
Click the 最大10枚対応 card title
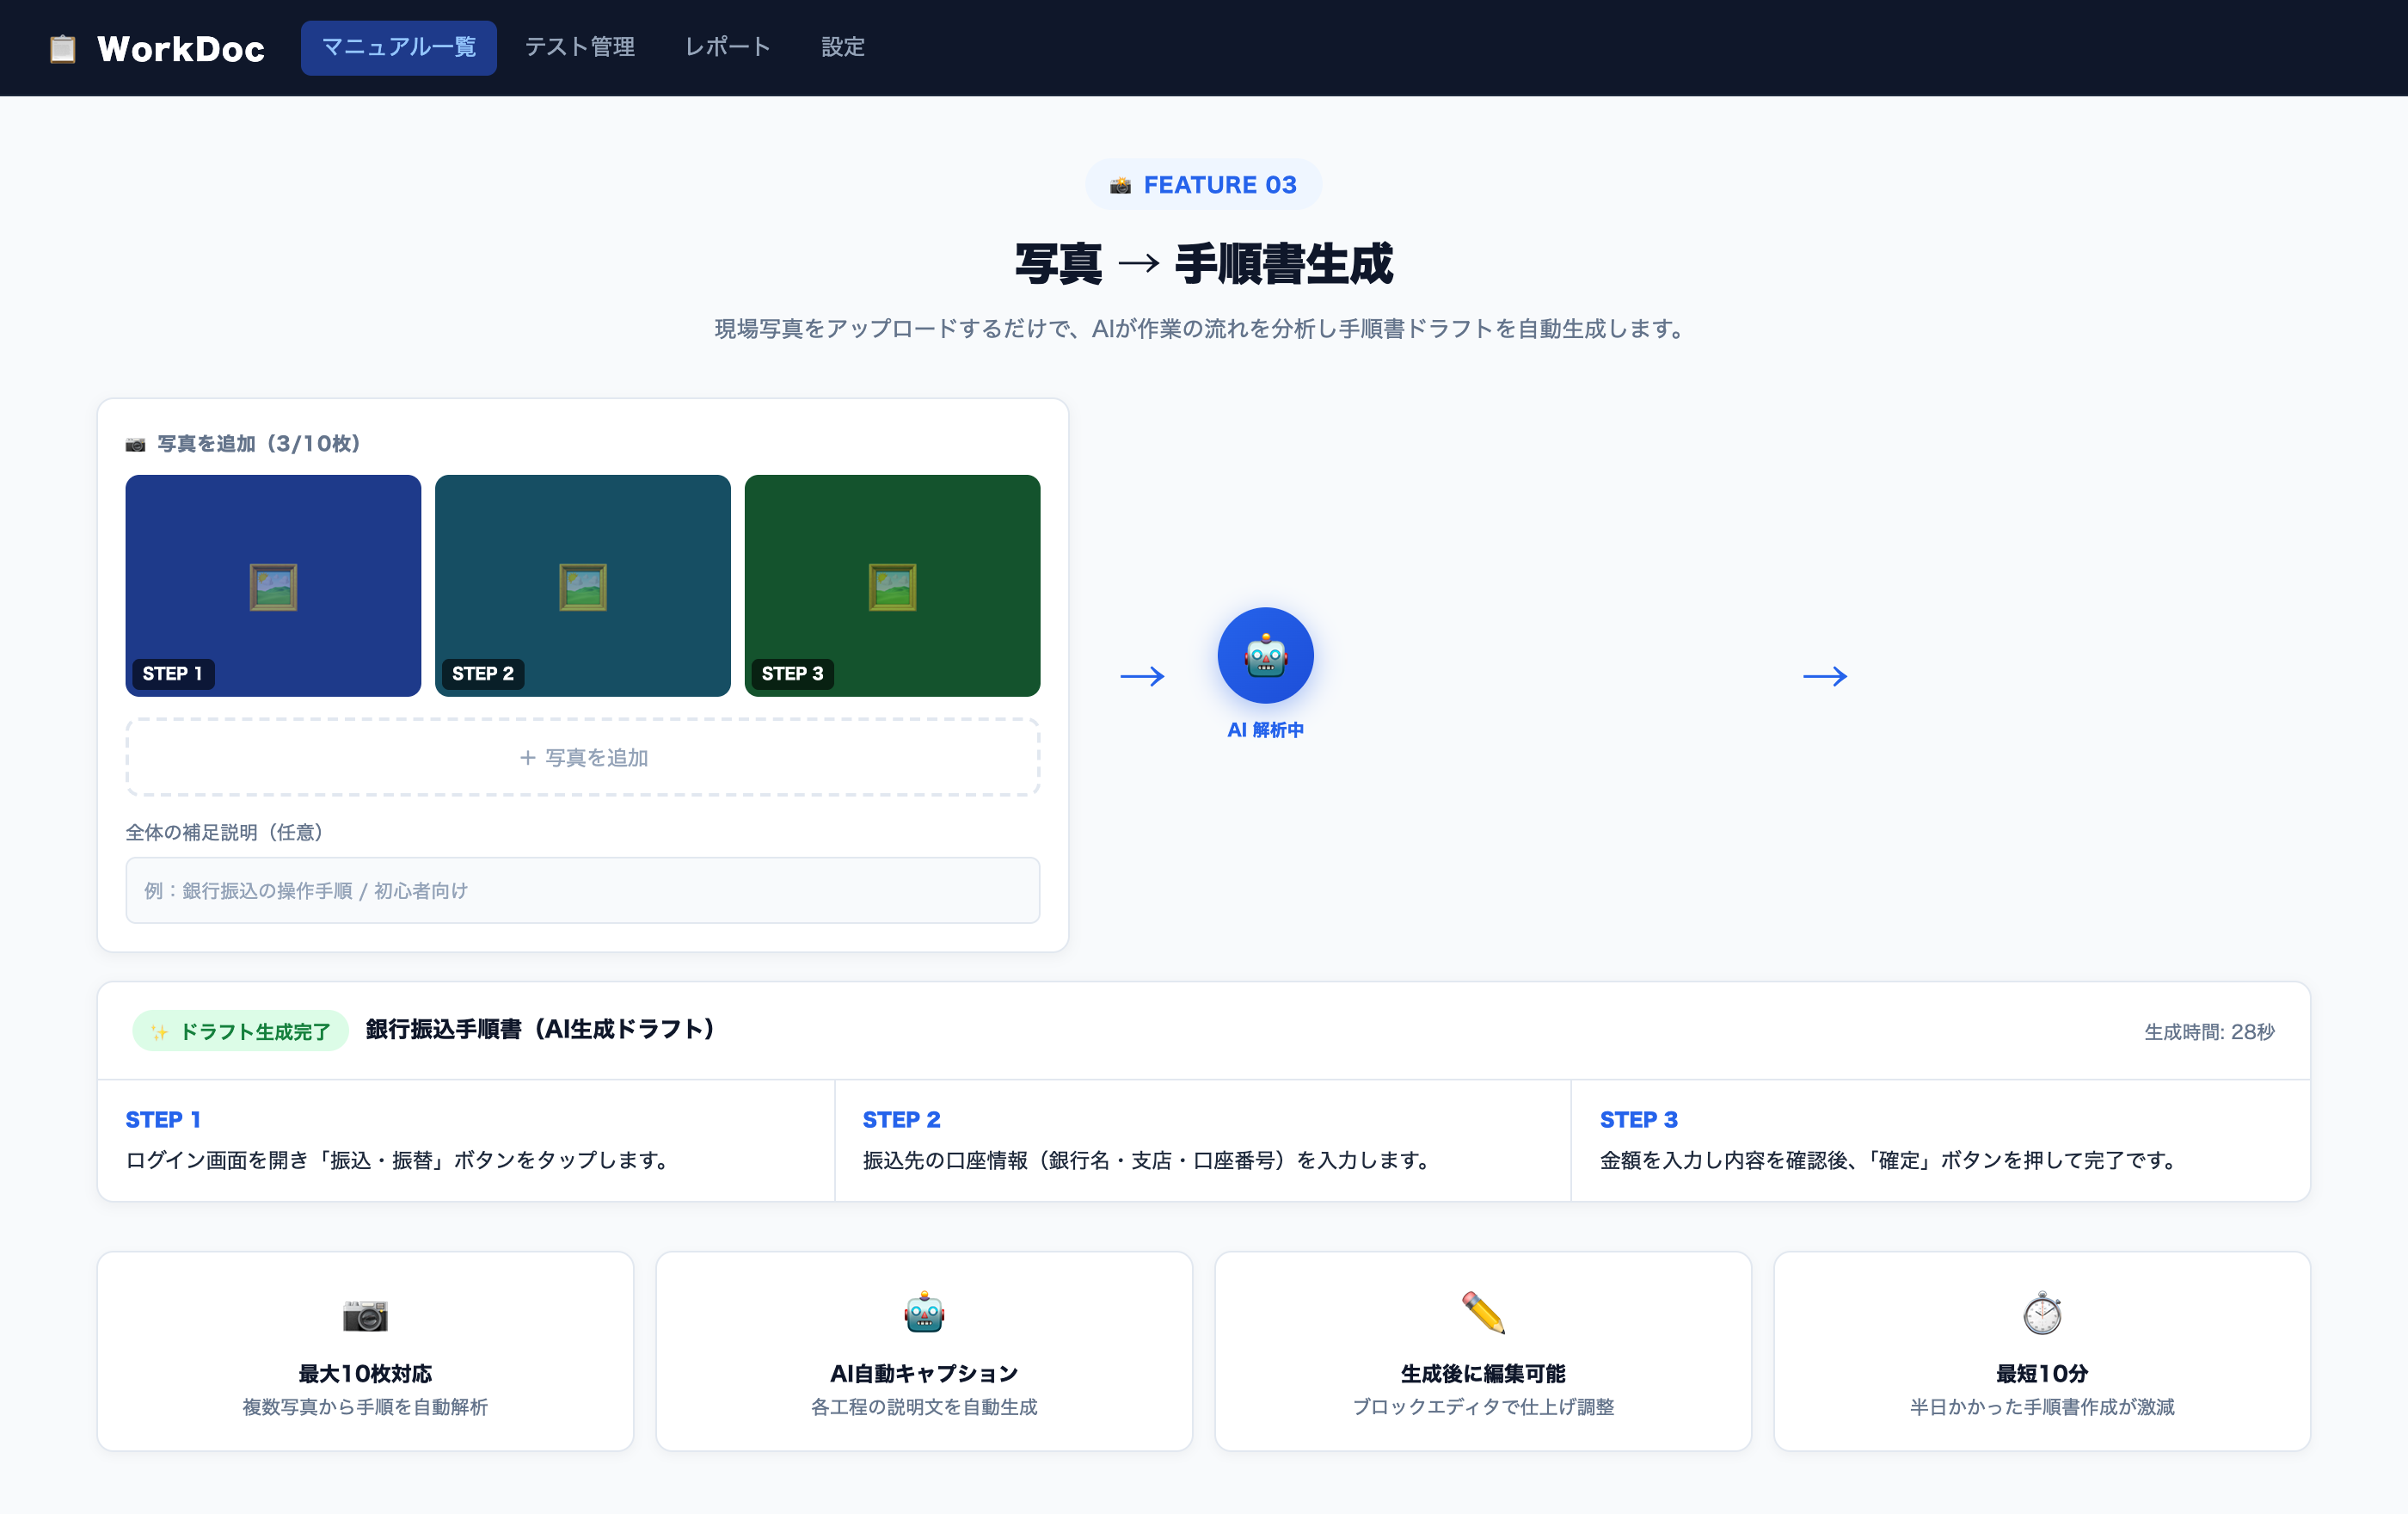(365, 1373)
